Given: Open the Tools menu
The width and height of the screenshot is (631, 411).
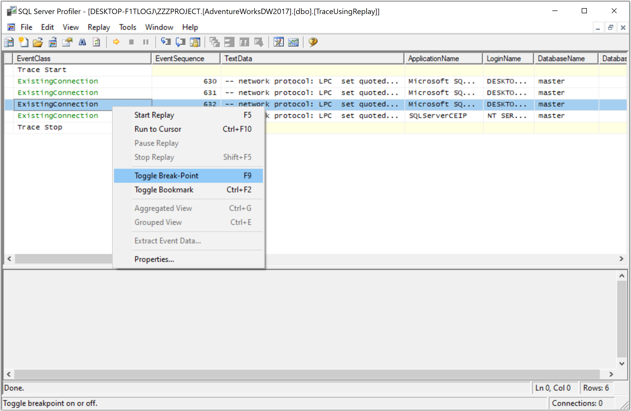Looking at the screenshot, I should pos(127,27).
